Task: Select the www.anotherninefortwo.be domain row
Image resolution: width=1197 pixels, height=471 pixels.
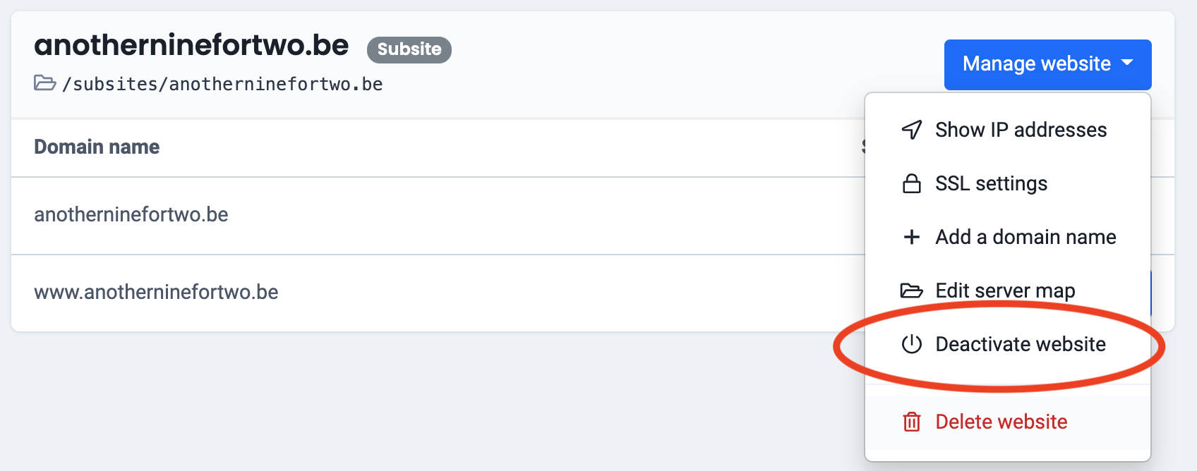Action: click(156, 292)
